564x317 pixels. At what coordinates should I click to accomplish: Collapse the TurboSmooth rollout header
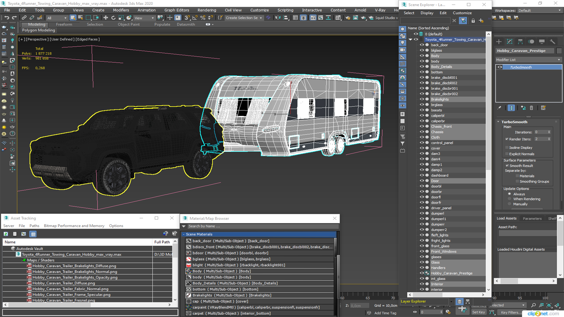coord(514,122)
